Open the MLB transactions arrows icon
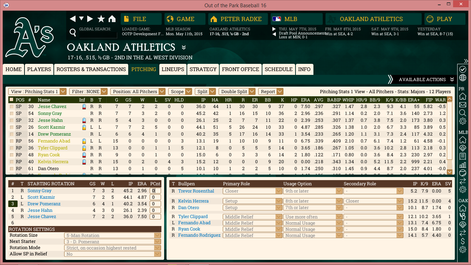The width and height of the screenshot is (471, 265). click(463, 181)
